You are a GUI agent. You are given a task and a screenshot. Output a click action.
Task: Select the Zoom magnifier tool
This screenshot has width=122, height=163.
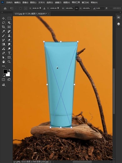click(x=9, y=62)
